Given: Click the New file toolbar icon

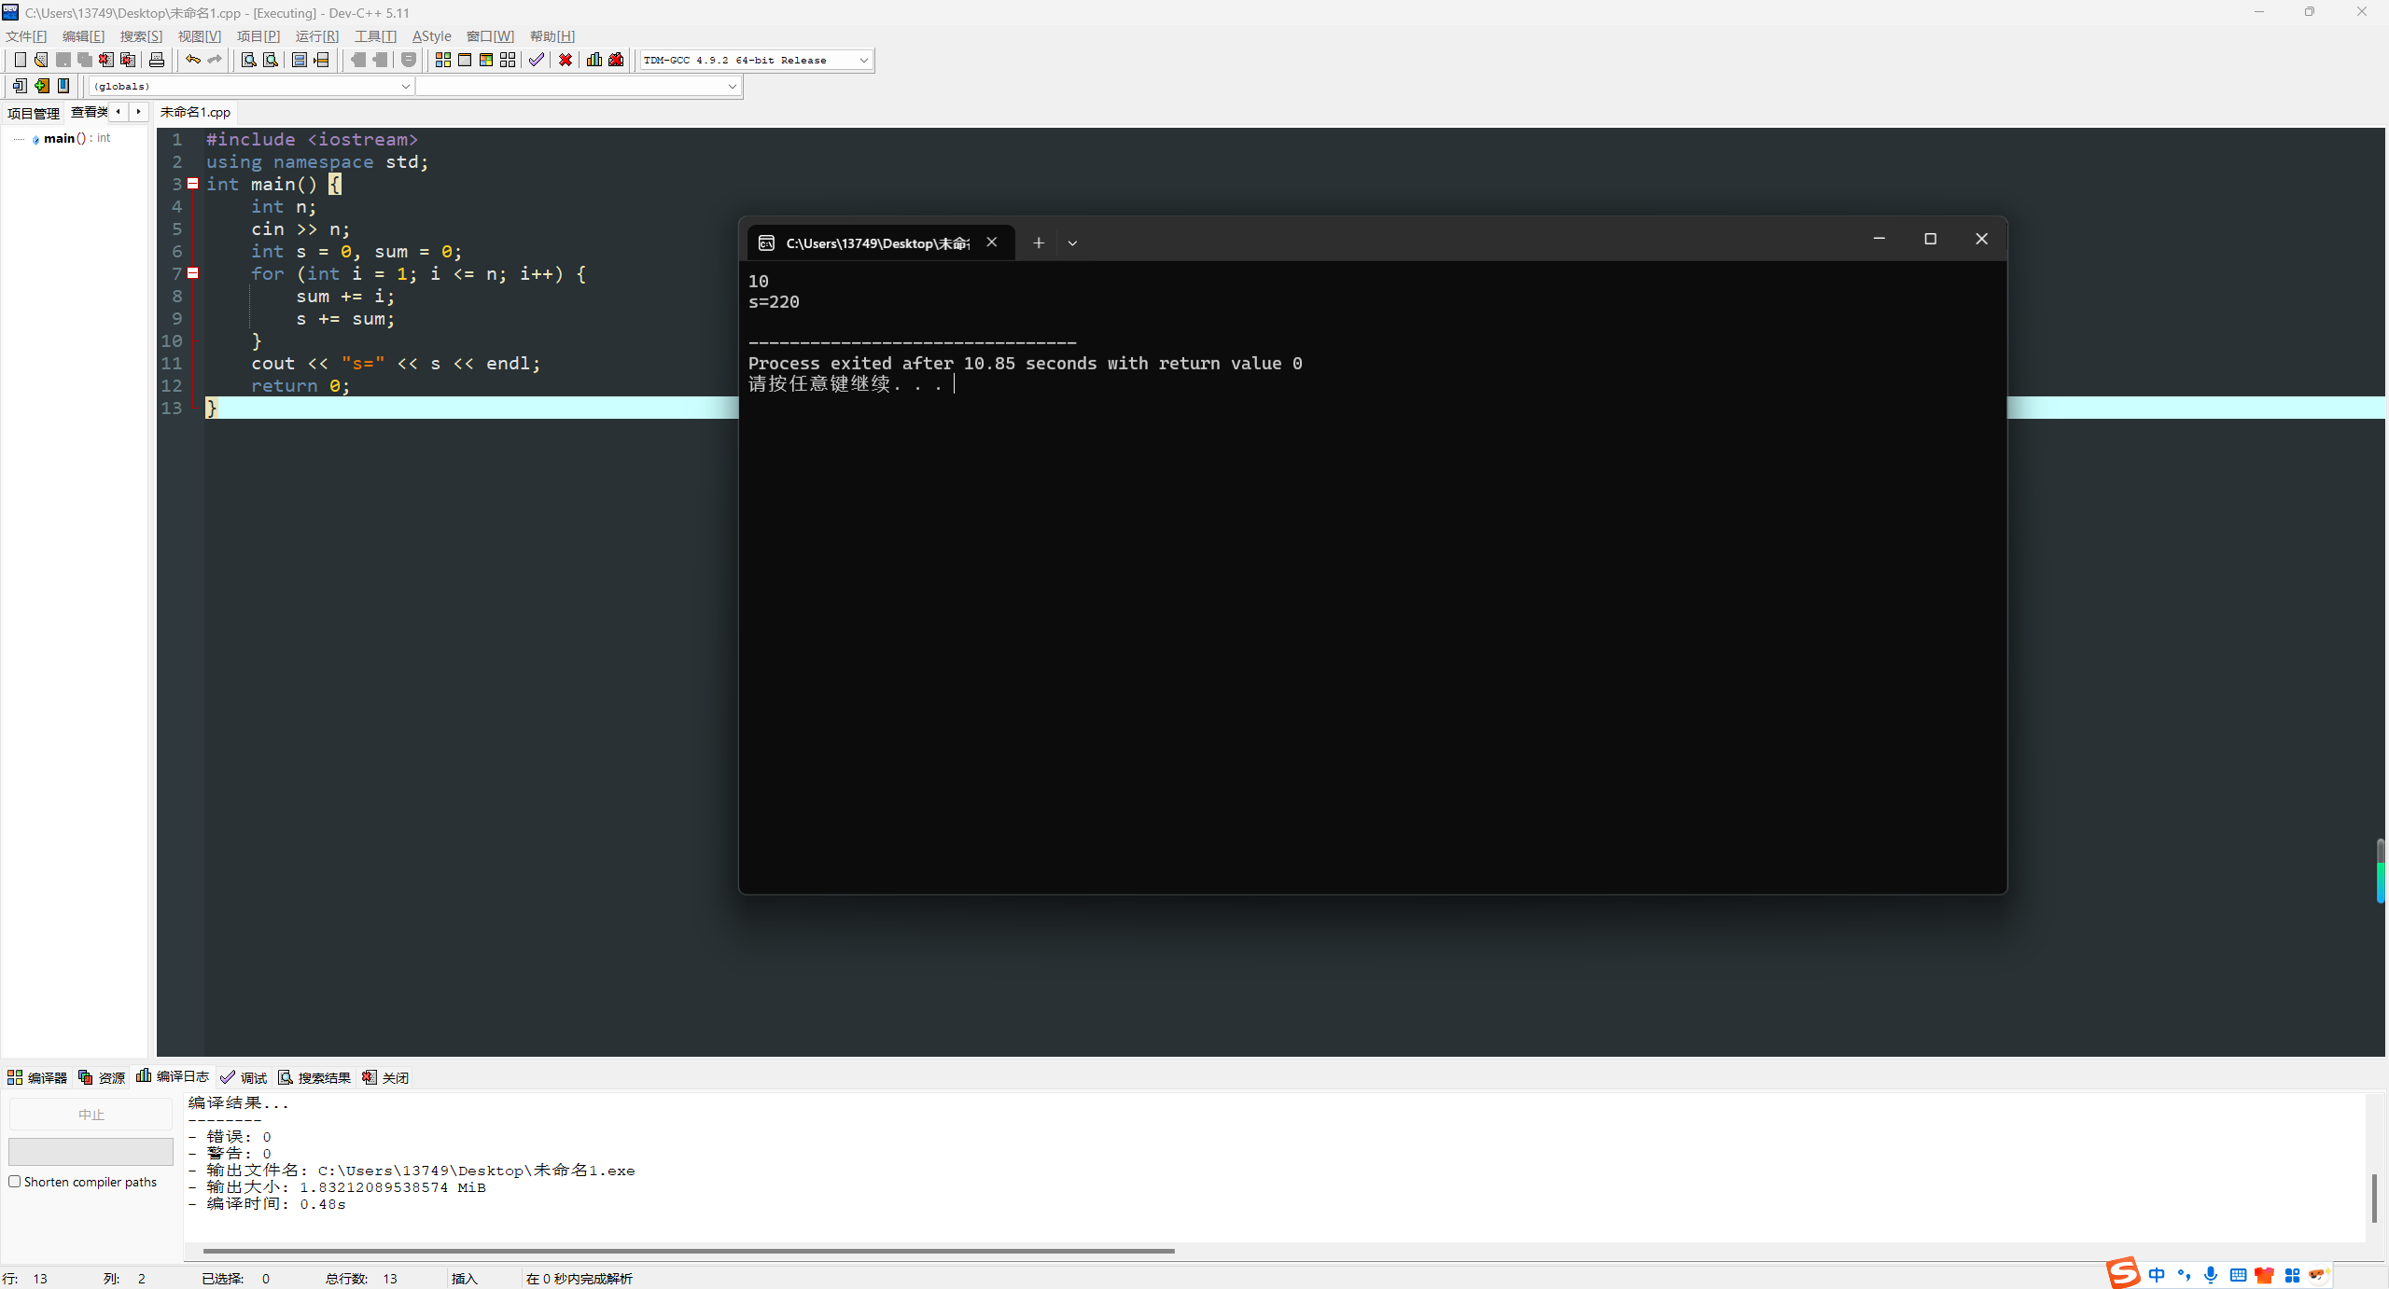Looking at the screenshot, I should [20, 60].
